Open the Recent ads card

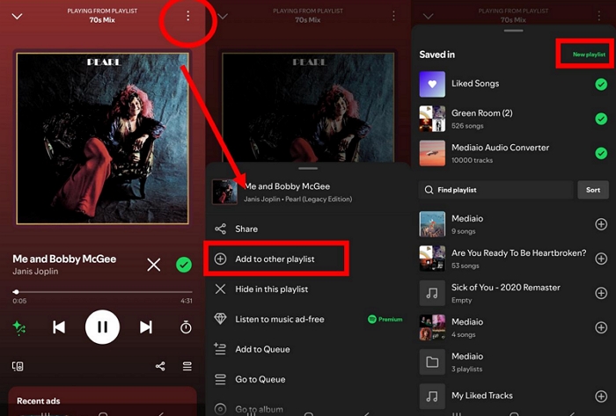click(x=103, y=401)
